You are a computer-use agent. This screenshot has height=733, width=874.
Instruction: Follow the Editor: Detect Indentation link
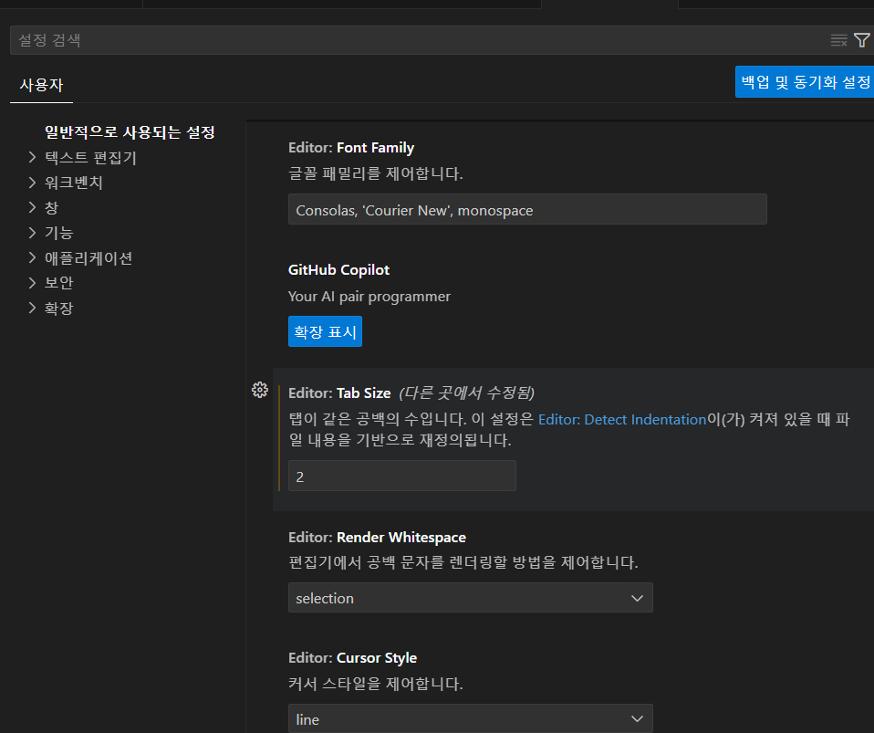622,419
